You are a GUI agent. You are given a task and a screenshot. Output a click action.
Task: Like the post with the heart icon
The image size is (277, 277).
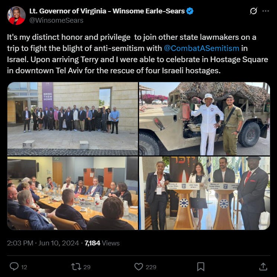[139, 267]
